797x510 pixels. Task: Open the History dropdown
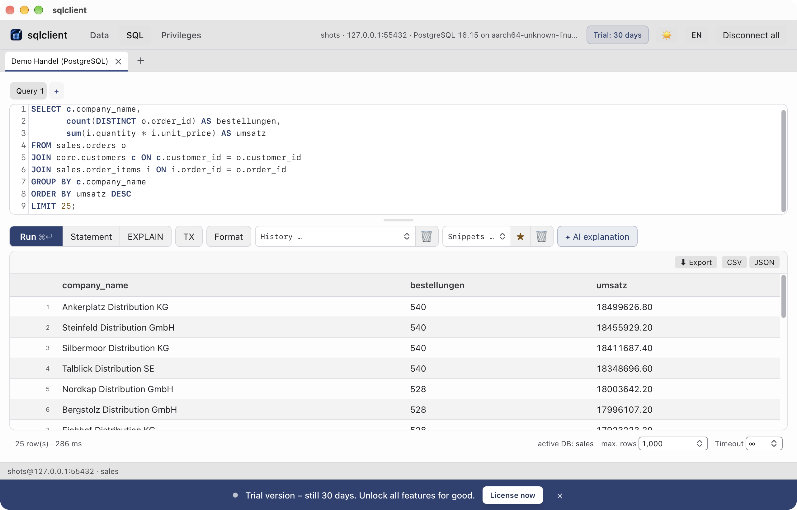pyautogui.click(x=335, y=236)
